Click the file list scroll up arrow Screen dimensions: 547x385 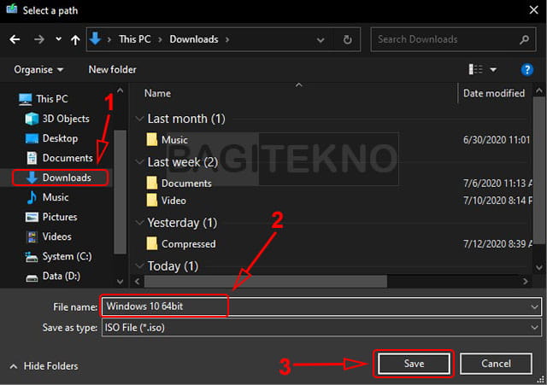(539, 91)
